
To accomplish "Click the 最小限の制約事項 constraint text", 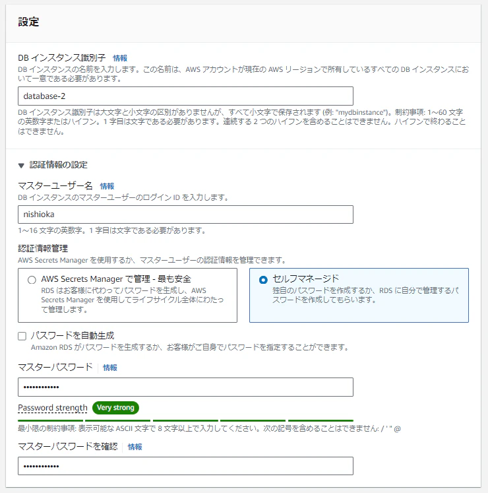I will [x=209, y=428].
